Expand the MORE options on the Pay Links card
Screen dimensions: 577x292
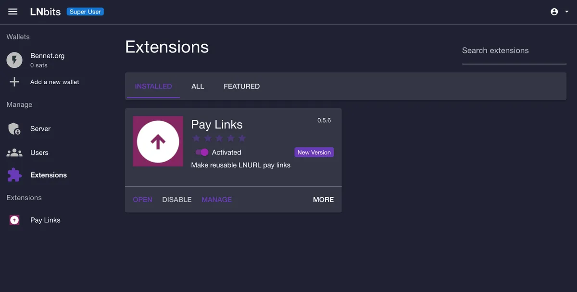point(323,199)
